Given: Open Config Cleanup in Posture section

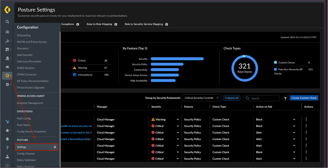Looking at the screenshot, I should pos(26,154).
